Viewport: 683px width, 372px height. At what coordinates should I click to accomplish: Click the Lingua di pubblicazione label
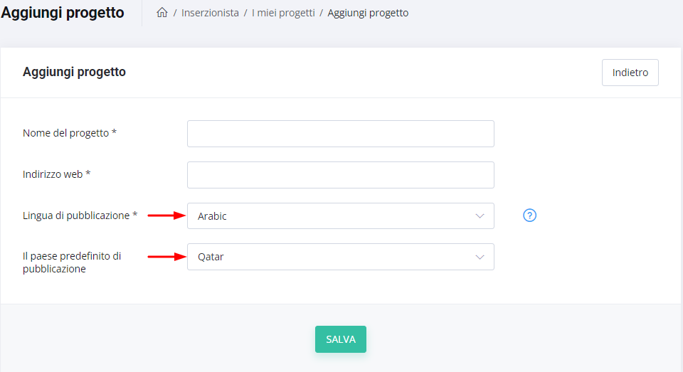click(x=80, y=216)
